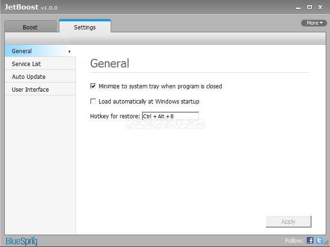Click the Twitter follow icon
The width and height of the screenshot is (330, 247).
pos(320,240)
